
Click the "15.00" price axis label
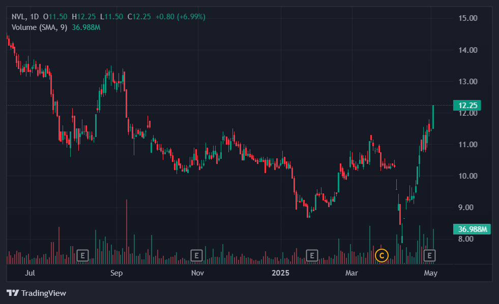468,18
